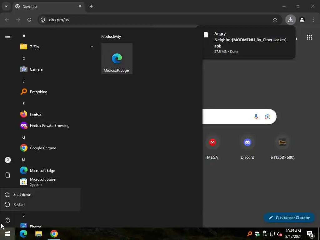Click Everything tray icon in system tray

[250, 234]
